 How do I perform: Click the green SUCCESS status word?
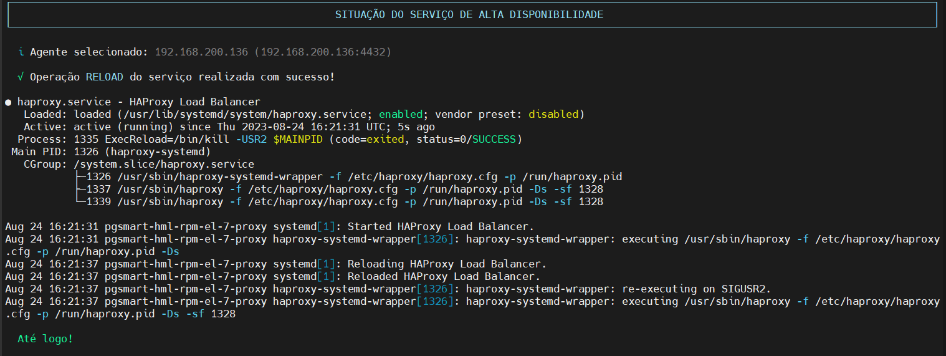[x=494, y=139]
